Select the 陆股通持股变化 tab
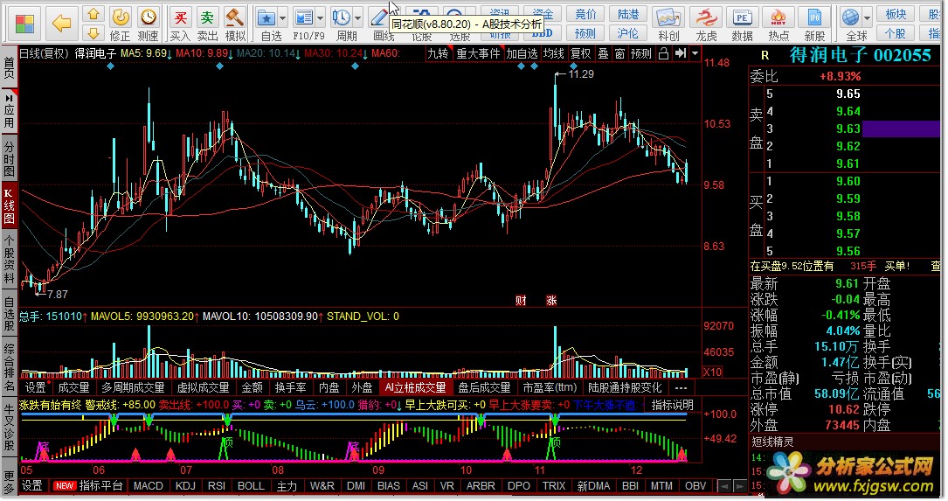948x501 pixels. pos(625,388)
